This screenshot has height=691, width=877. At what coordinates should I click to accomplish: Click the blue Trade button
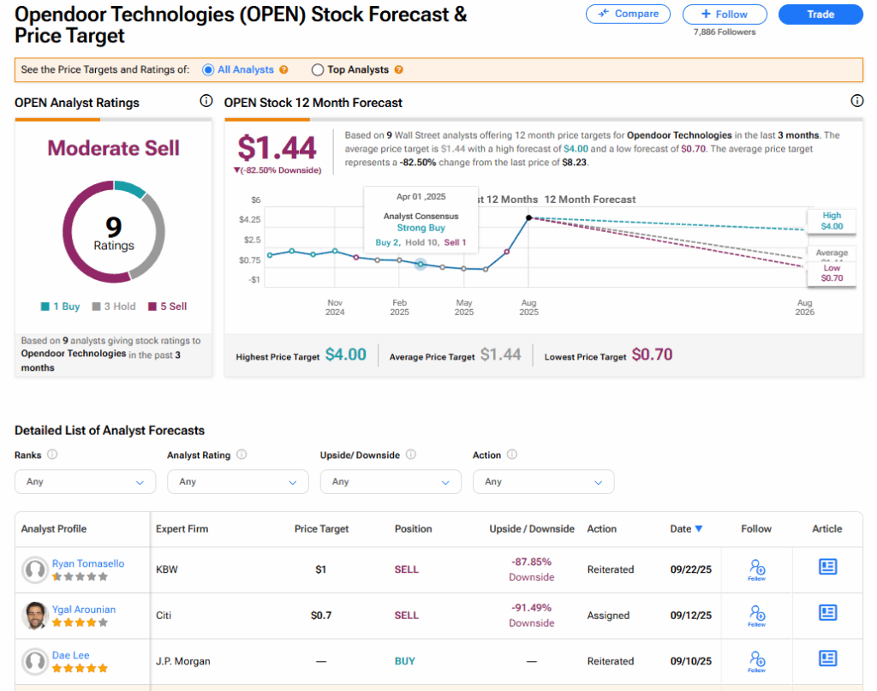click(820, 15)
